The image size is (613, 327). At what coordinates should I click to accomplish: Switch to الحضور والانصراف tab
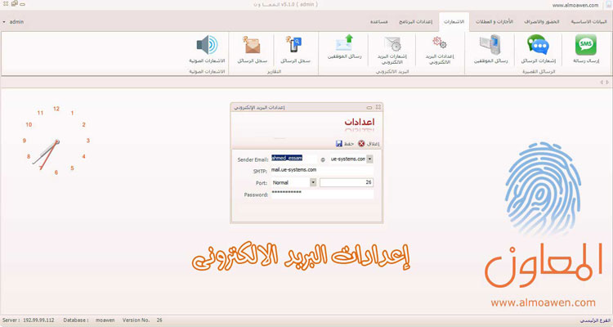[x=541, y=21]
